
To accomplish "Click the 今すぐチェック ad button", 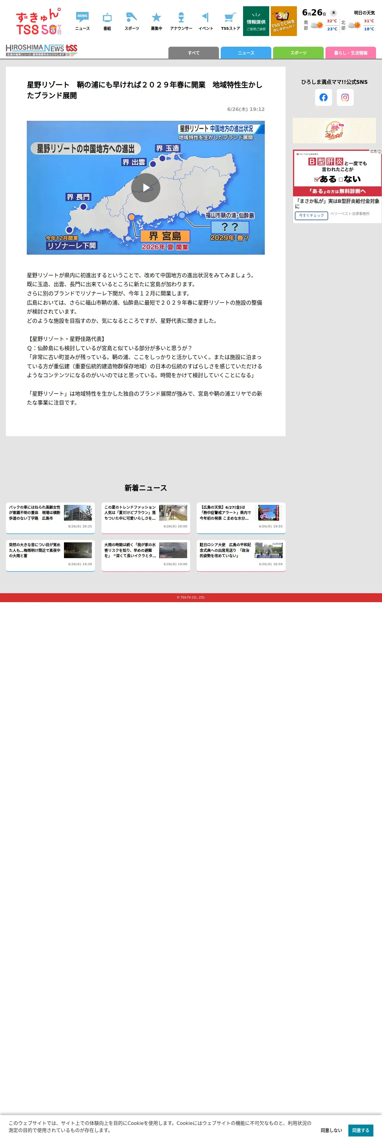I will 311,216.
